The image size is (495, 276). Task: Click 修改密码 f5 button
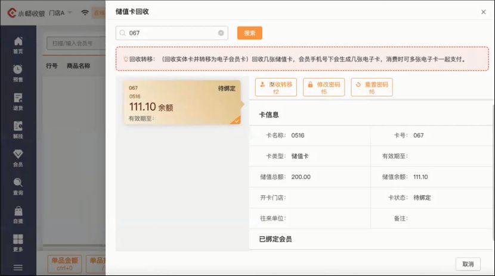click(324, 87)
